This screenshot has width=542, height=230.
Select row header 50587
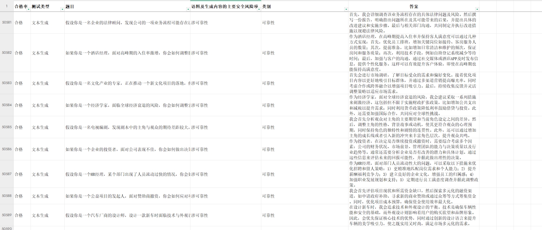7,174
